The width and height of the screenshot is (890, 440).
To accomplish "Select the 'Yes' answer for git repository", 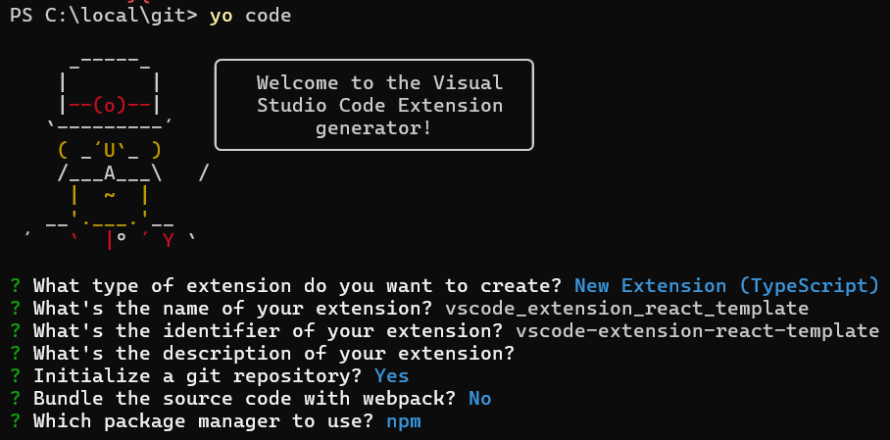I will [x=392, y=376].
